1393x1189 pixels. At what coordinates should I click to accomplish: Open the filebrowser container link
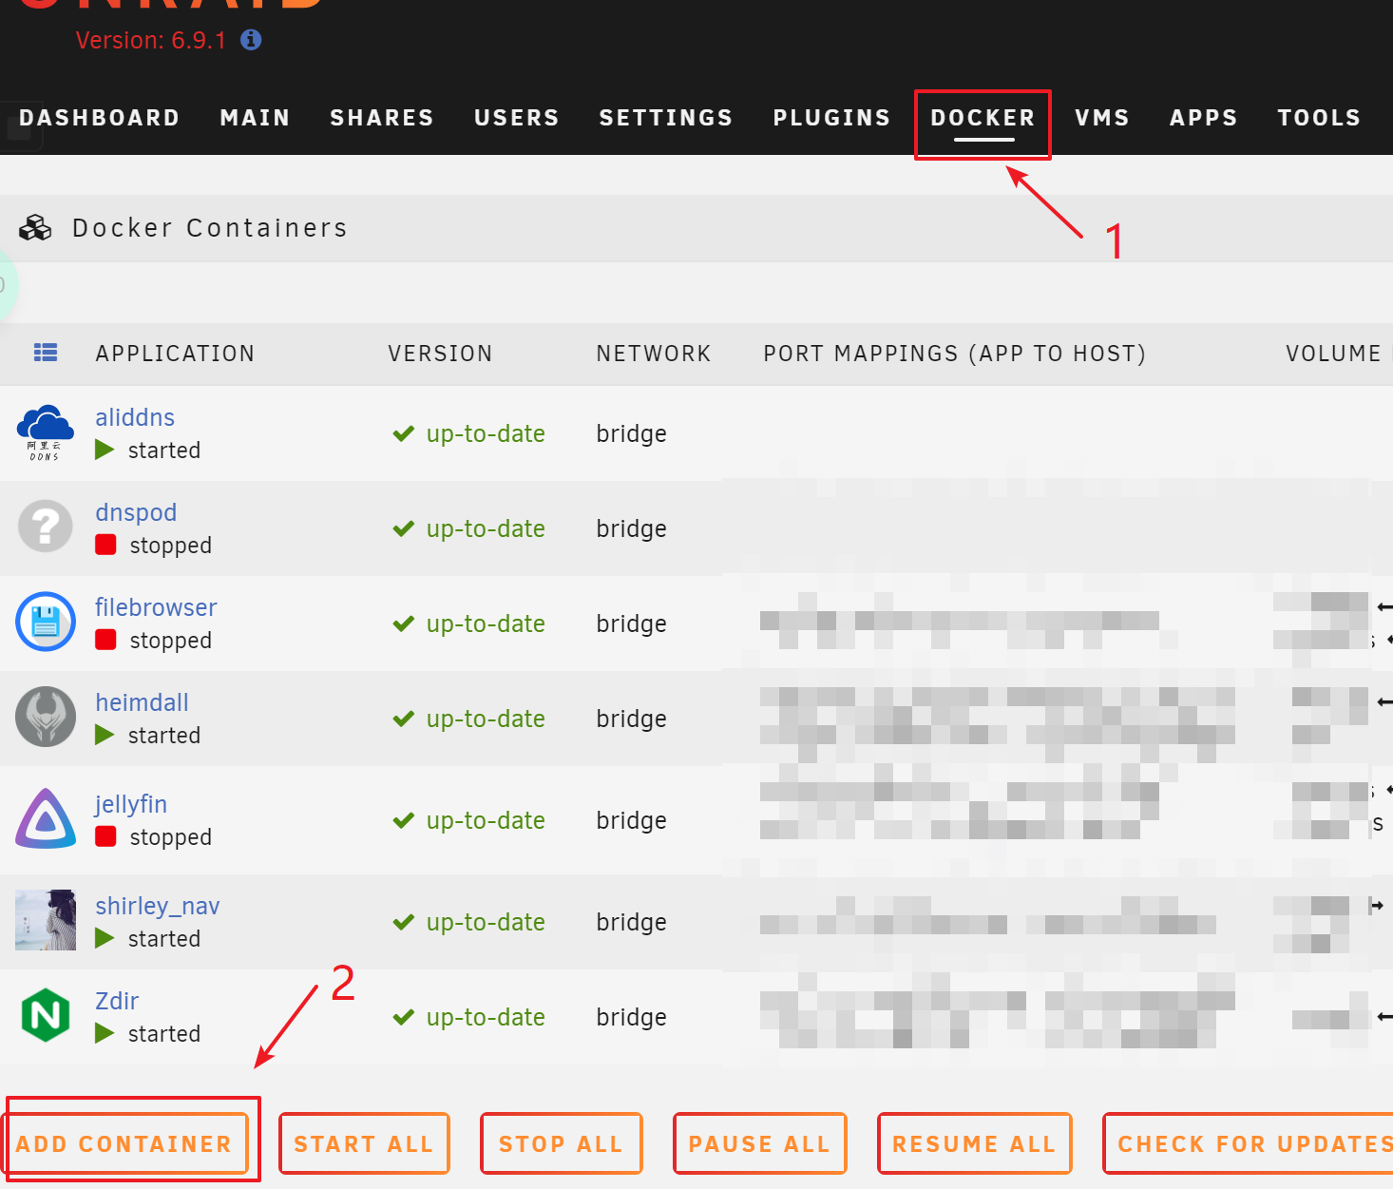click(156, 607)
